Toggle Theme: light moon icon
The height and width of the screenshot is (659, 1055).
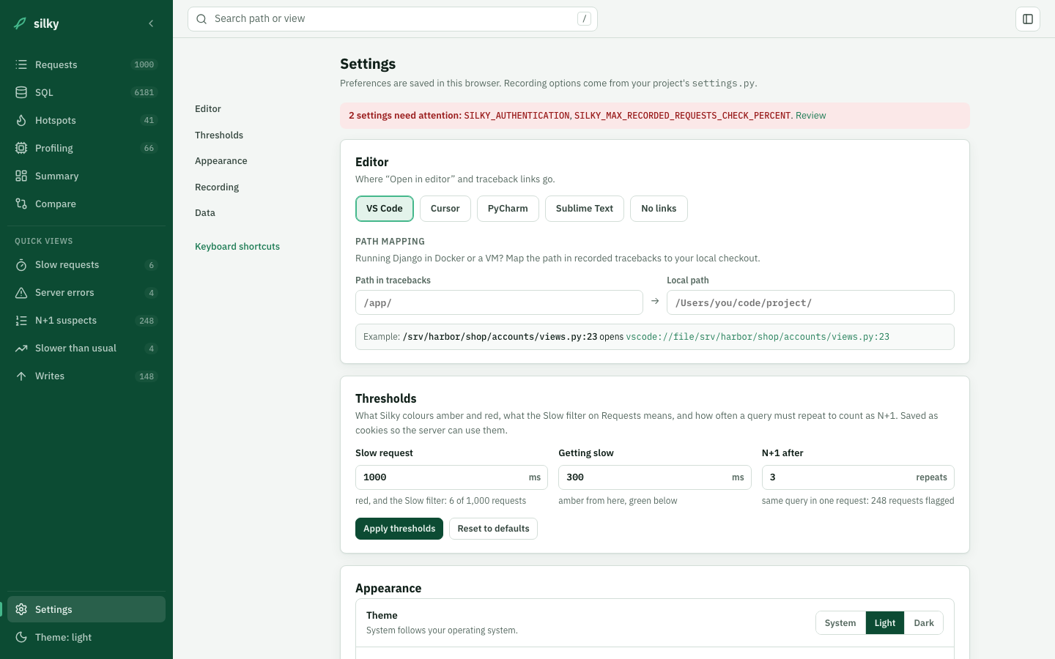(21, 637)
